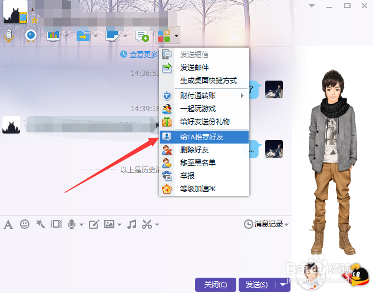Expand the screenshot scissors dropdown arrow

pyautogui.click(x=157, y=224)
